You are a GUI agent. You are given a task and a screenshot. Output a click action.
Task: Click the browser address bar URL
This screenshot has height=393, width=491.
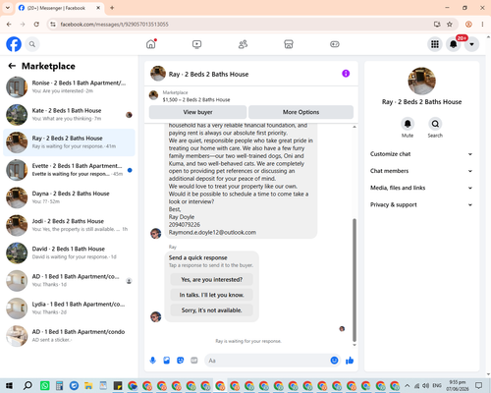[x=114, y=25]
